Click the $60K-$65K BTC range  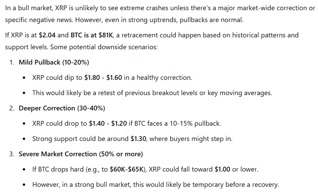[127, 169]
